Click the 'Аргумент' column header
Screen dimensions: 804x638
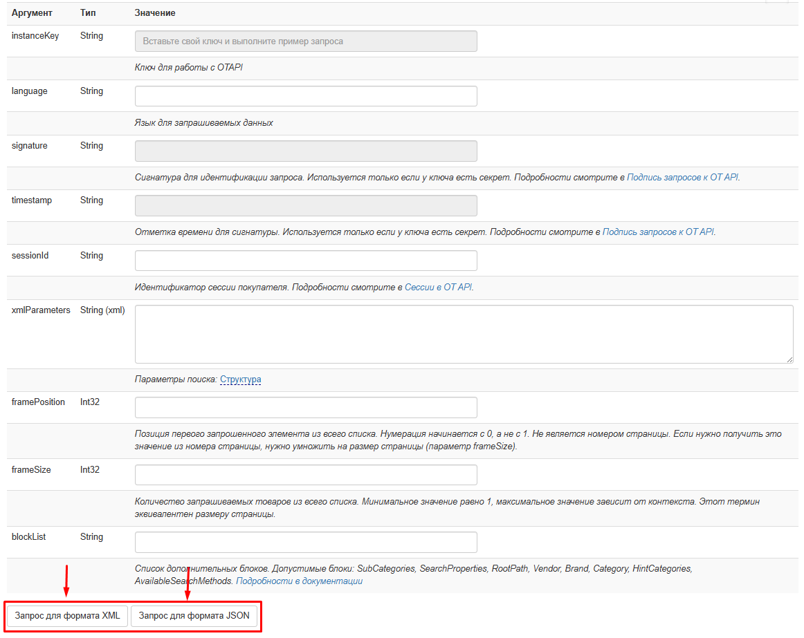(32, 13)
